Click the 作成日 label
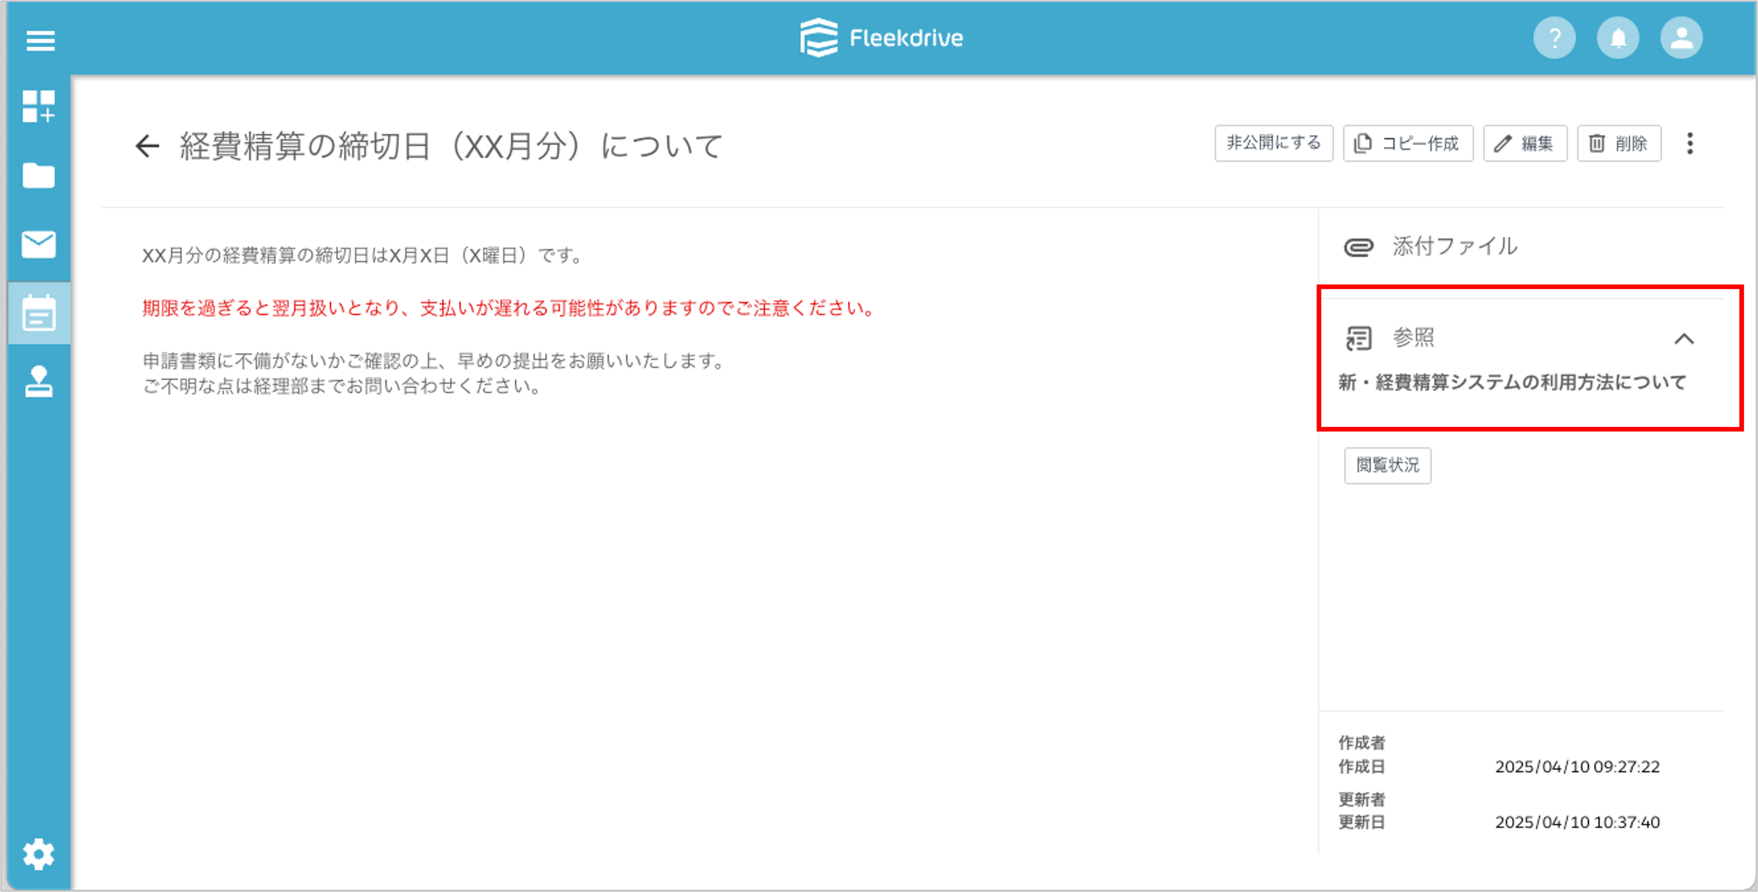 1361,766
